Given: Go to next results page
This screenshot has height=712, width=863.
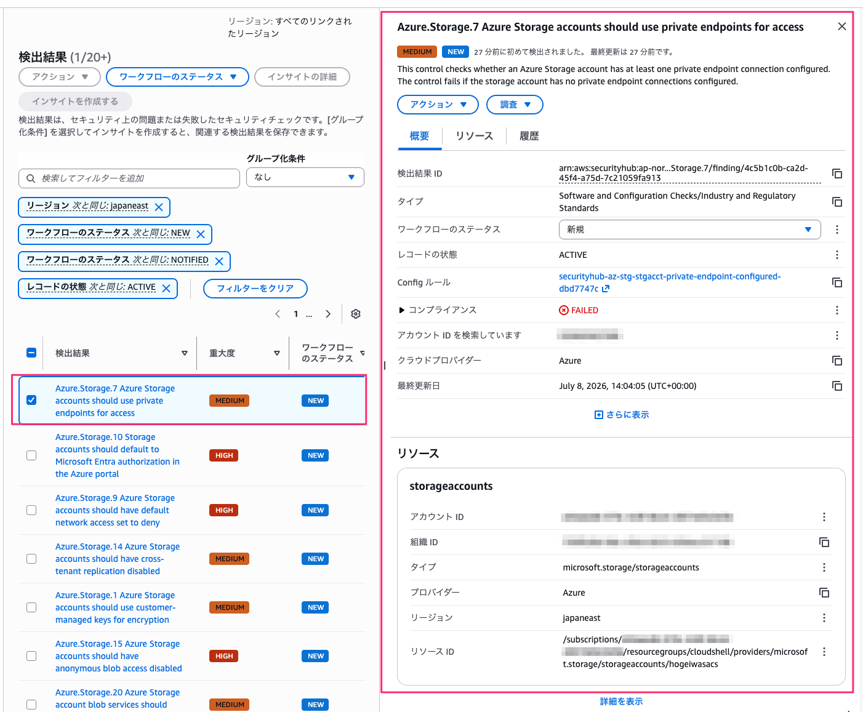Looking at the screenshot, I should click(x=328, y=314).
